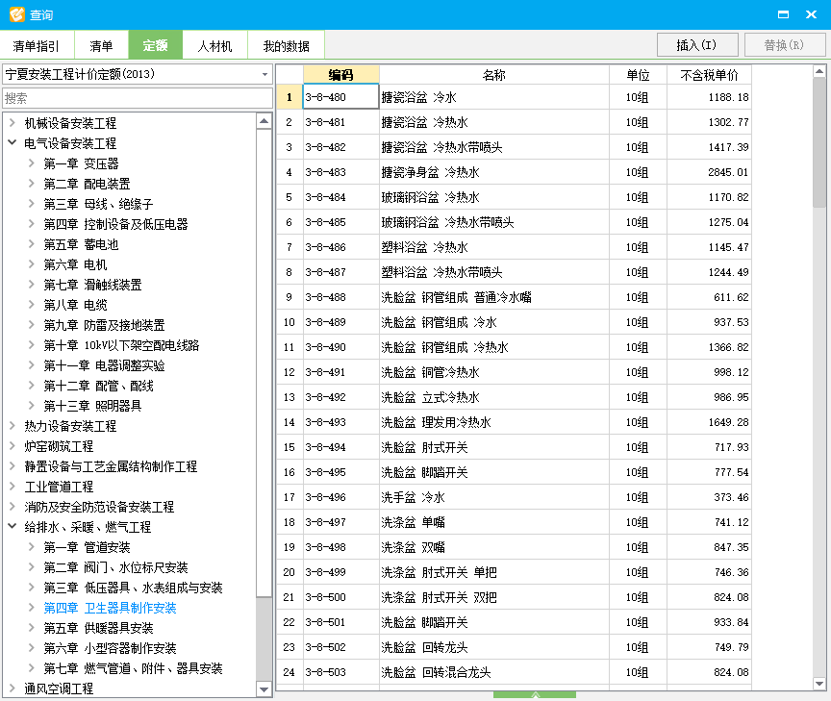Collapse the 给排水、采暖、燃气工程 node

[x=12, y=527]
